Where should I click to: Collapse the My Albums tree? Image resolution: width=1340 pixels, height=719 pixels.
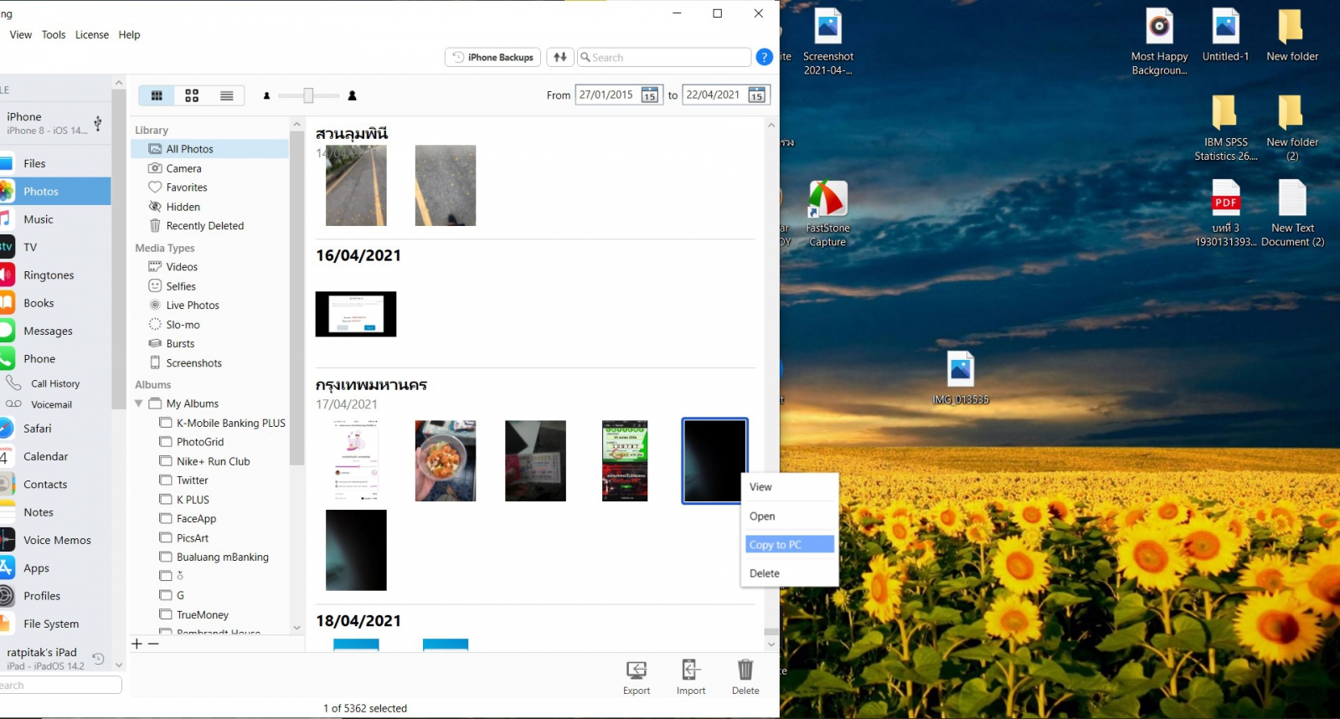(x=139, y=403)
